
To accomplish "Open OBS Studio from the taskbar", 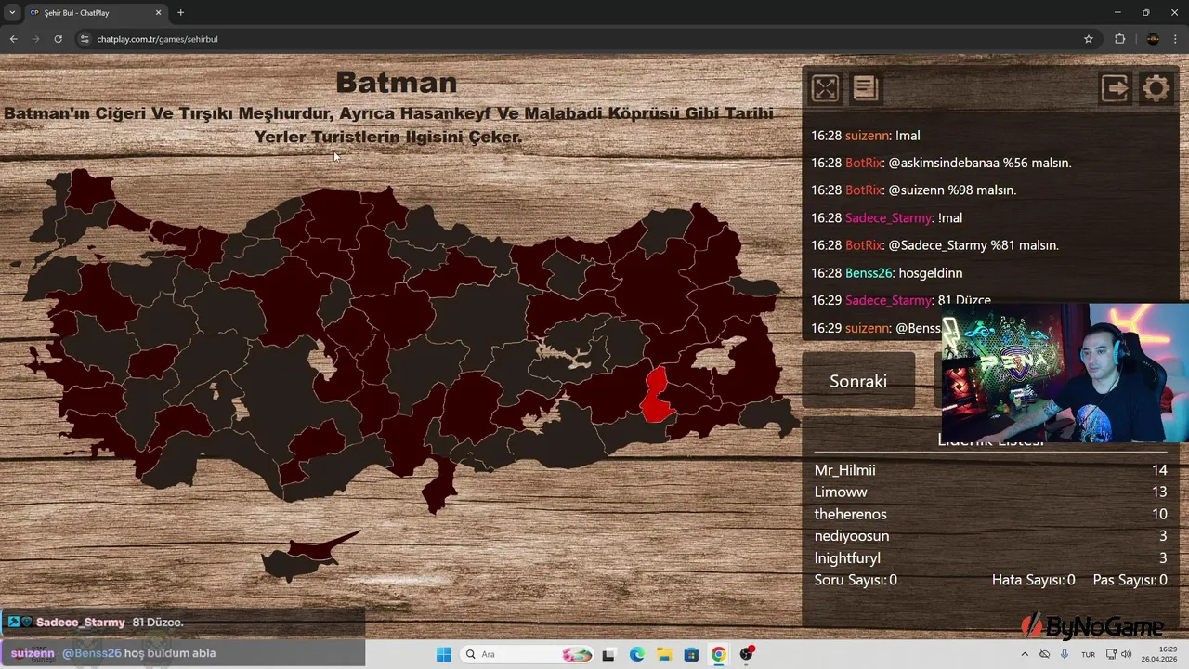I will click(x=746, y=654).
